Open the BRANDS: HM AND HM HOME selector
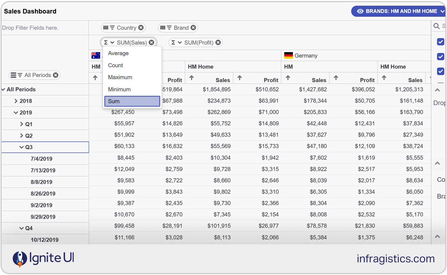This screenshot has width=447, height=275. point(398,11)
